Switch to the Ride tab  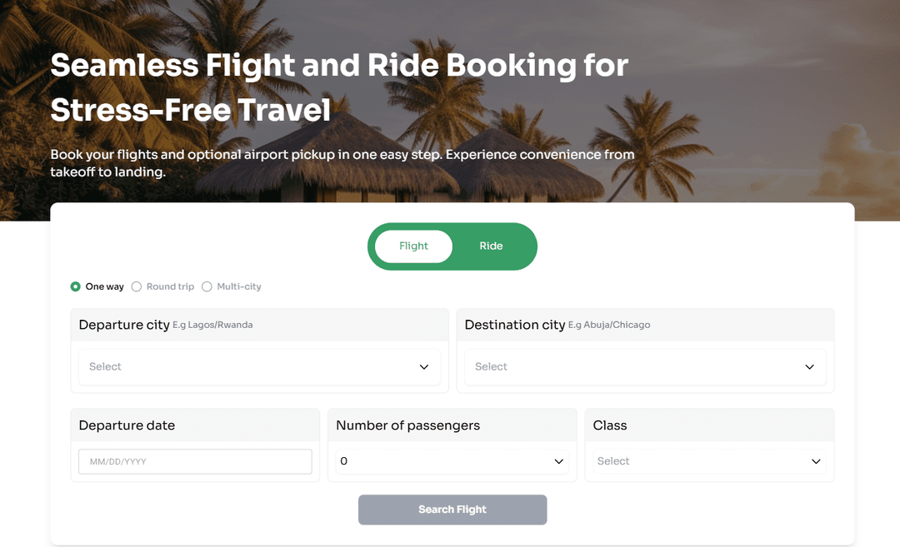click(491, 246)
